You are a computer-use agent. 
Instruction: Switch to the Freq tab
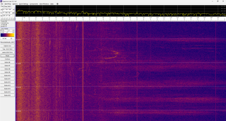2,6
